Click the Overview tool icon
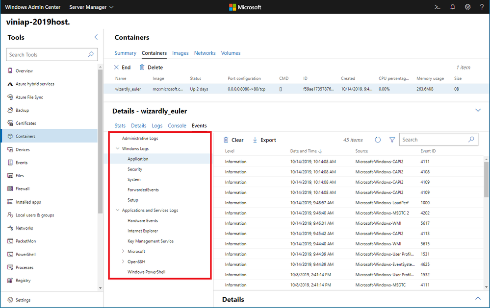This screenshot has width=490, height=308. pyautogui.click(x=10, y=71)
